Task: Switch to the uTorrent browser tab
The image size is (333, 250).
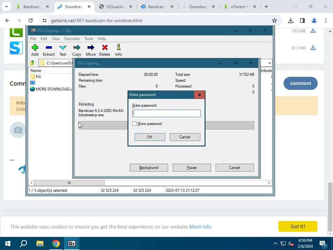Action: click(239, 7)
